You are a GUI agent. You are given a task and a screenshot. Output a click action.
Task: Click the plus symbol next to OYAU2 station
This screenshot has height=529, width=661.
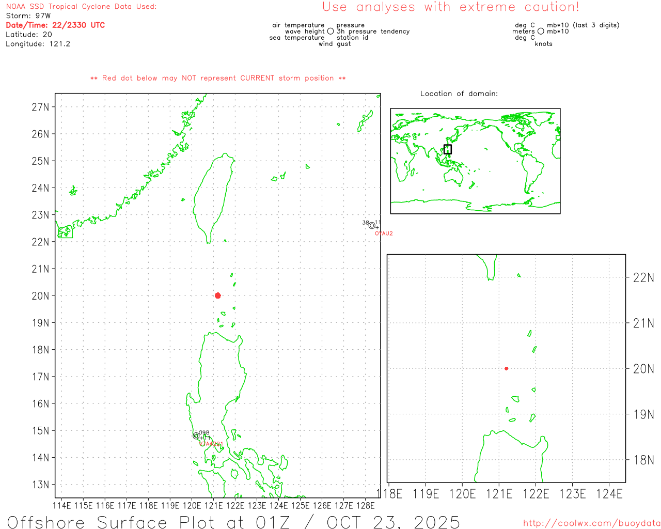click(x=377, y=228)
